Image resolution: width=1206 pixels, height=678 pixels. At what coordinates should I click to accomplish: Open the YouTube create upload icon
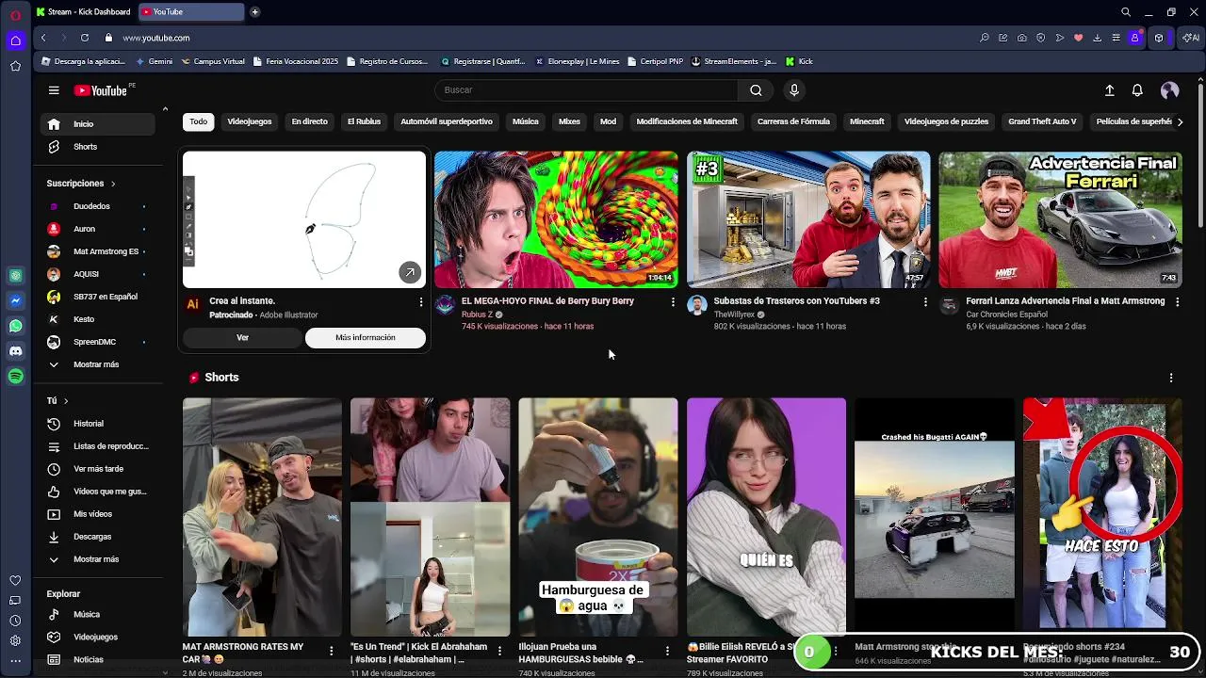[1109, 90]
